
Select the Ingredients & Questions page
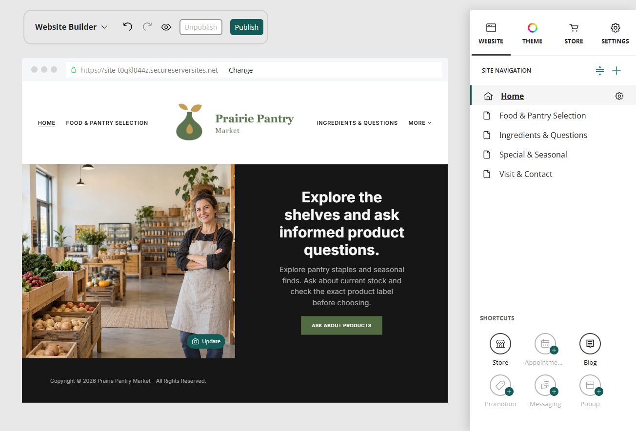(553, 135)
